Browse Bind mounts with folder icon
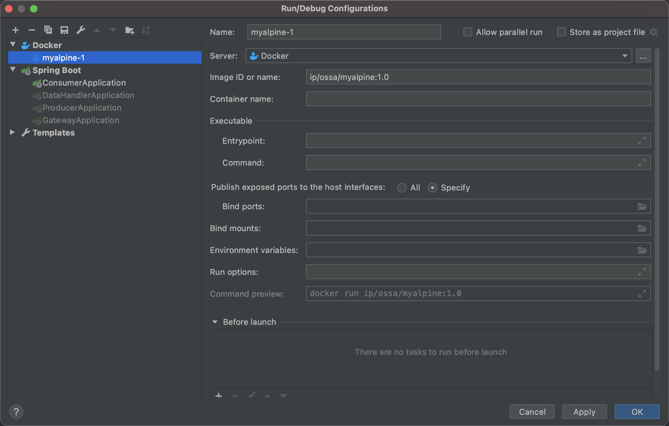 (642, 228)
